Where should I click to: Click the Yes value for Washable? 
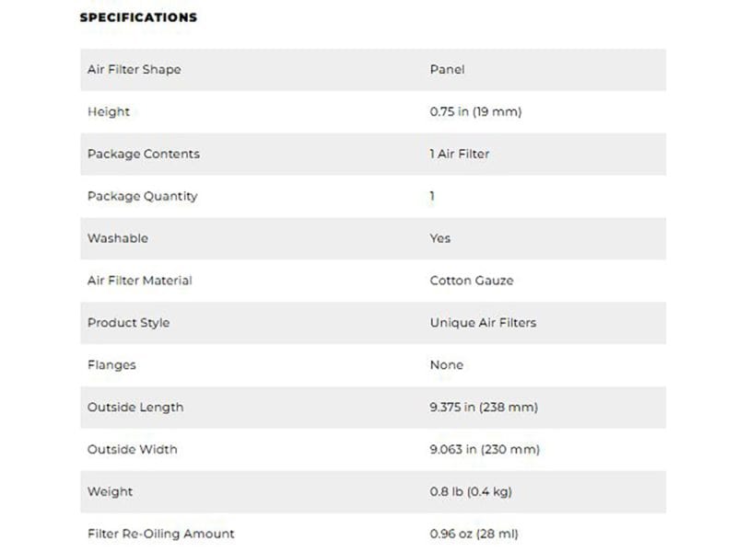point(440,238)
